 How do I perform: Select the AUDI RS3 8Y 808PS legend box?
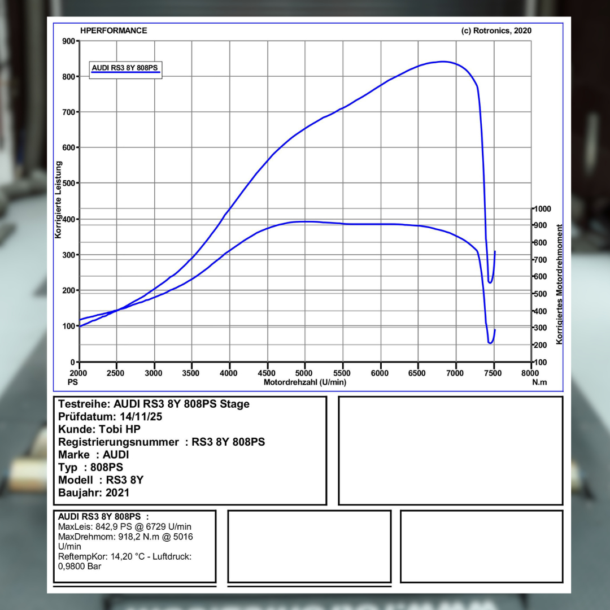[x=125, y=69]
